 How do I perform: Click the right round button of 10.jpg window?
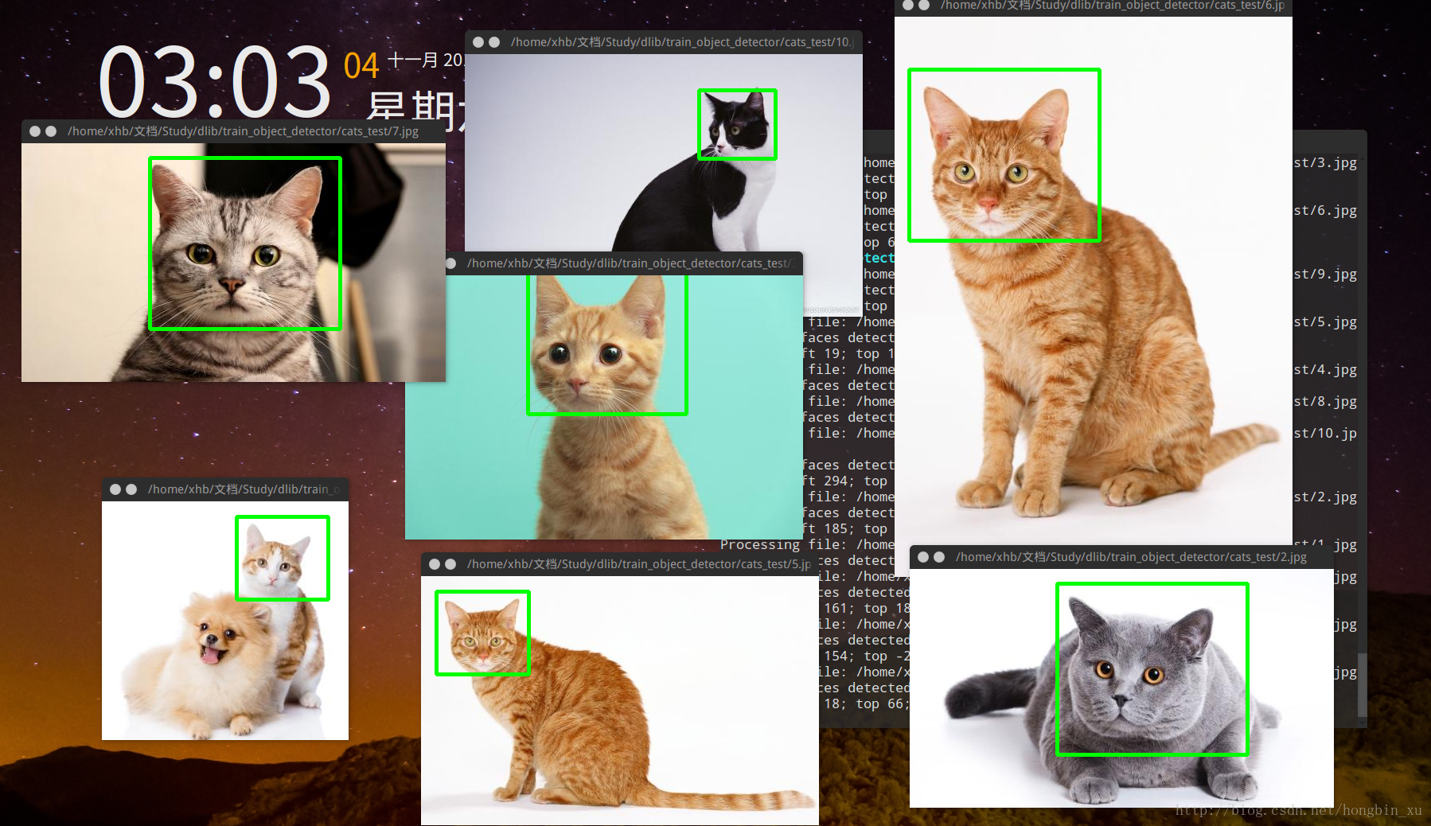tap(494, 42)
